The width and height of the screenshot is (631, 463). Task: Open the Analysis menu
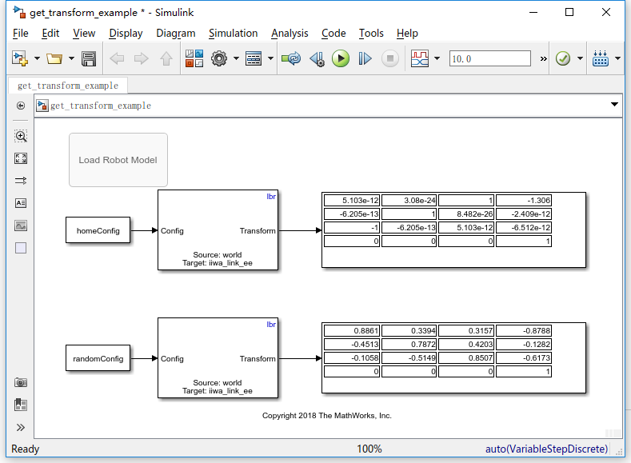(290, 33)
